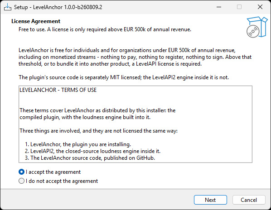Click "Three things are involved" sentence
Viewport: 271px width, 210px height.
pos(98,131)
